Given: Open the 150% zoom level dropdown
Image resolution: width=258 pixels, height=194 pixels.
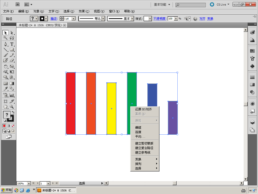Looking at the screenshot, I should (29, 183).
